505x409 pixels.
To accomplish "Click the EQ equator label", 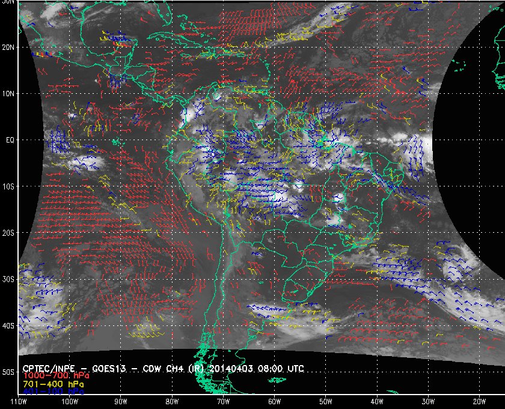I will [10, 140].
